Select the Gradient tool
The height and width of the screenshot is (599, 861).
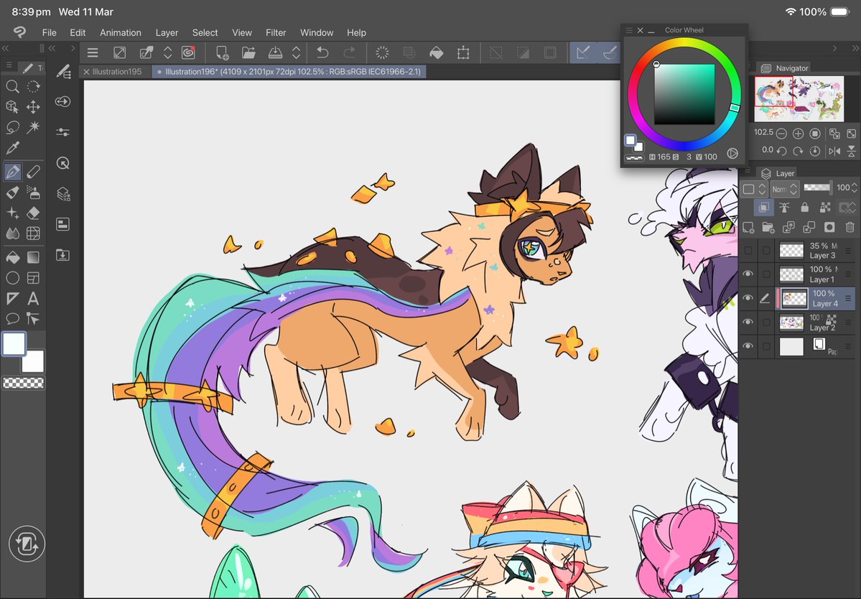[x=34, y=256]
